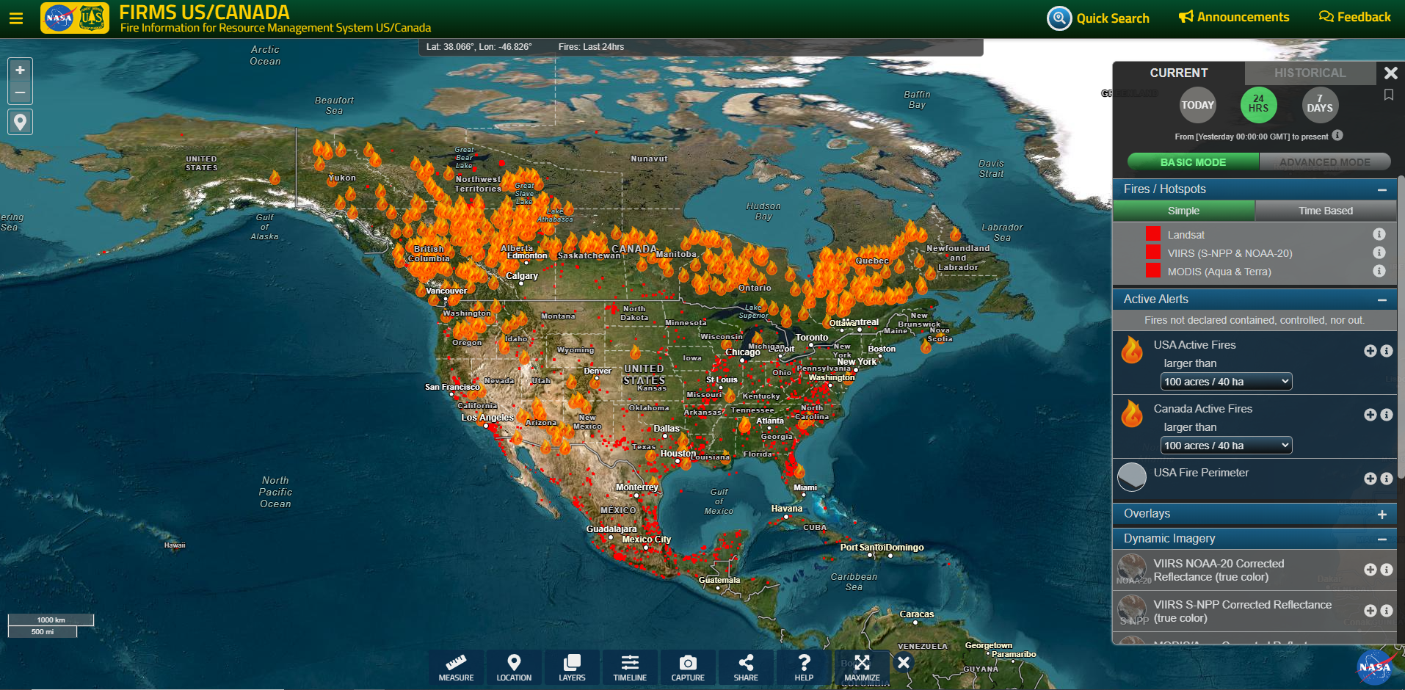Select the 7 DAYS time range
Screen dimensions: 1405x690
click(x=1319, y=105)
